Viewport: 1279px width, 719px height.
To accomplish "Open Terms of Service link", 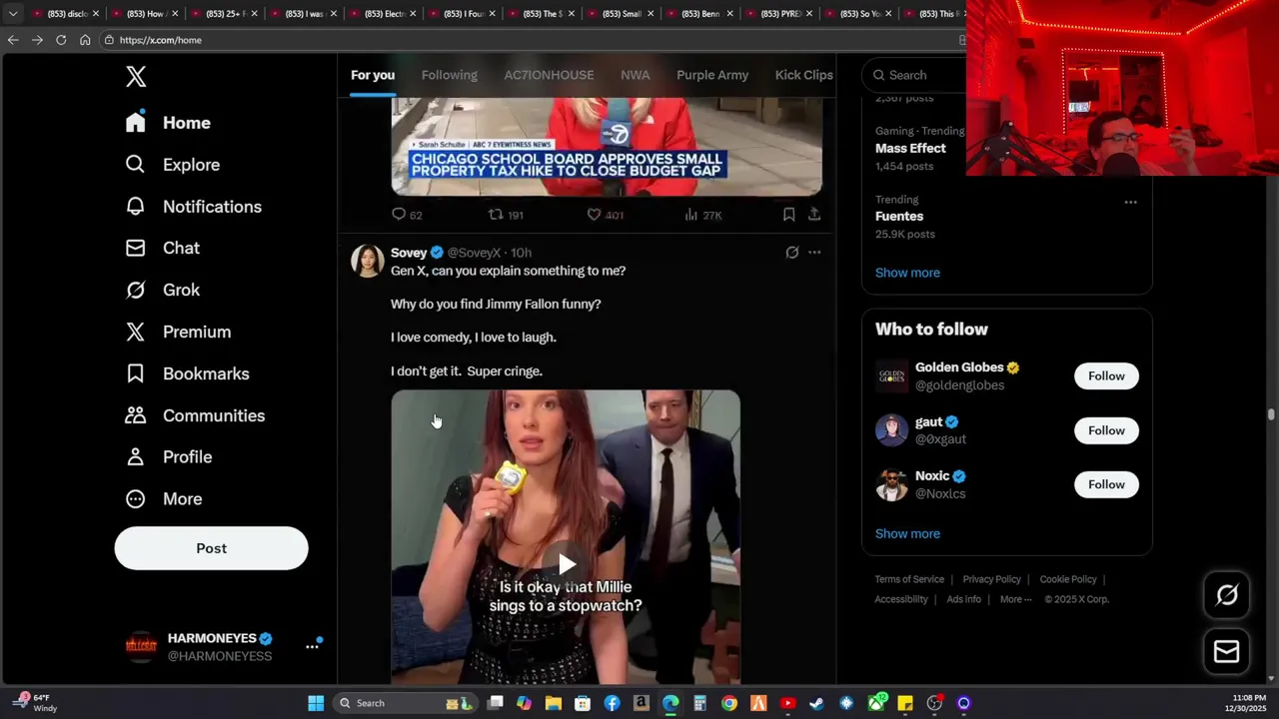I will pyautogui.click(x=909, y=579).
